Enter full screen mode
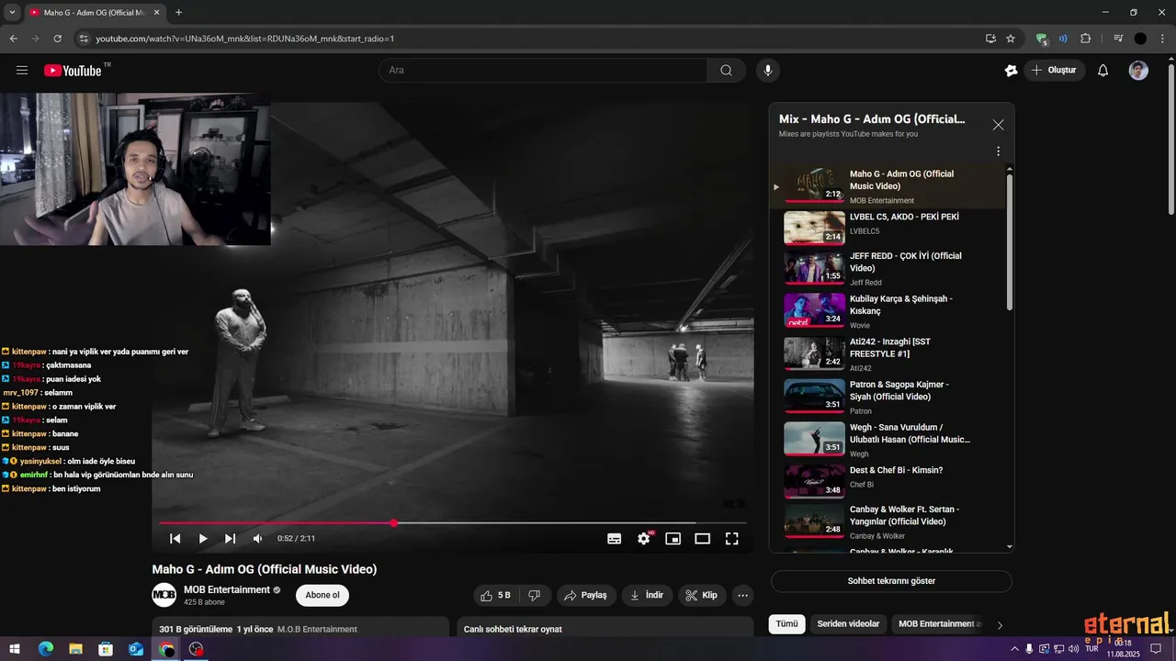The height and width of the screenshot is (661, 1176). (732, 539)
